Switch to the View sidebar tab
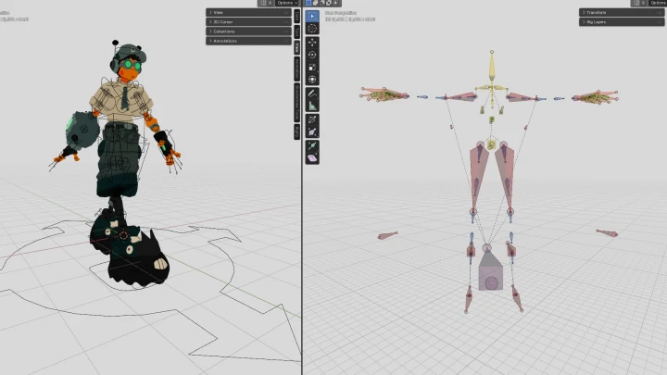This screenshot has width=667, height=375. tap(297, 47)
